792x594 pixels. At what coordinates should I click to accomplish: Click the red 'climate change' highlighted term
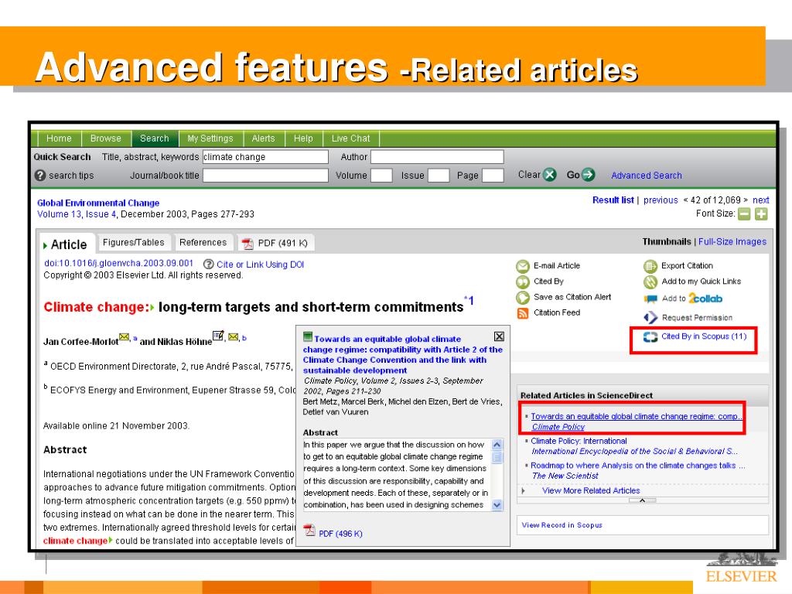click(75, 541)
